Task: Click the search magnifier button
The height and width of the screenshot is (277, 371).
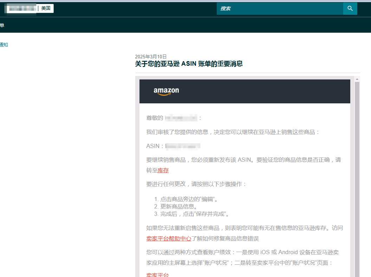Action: pos(350,8)
